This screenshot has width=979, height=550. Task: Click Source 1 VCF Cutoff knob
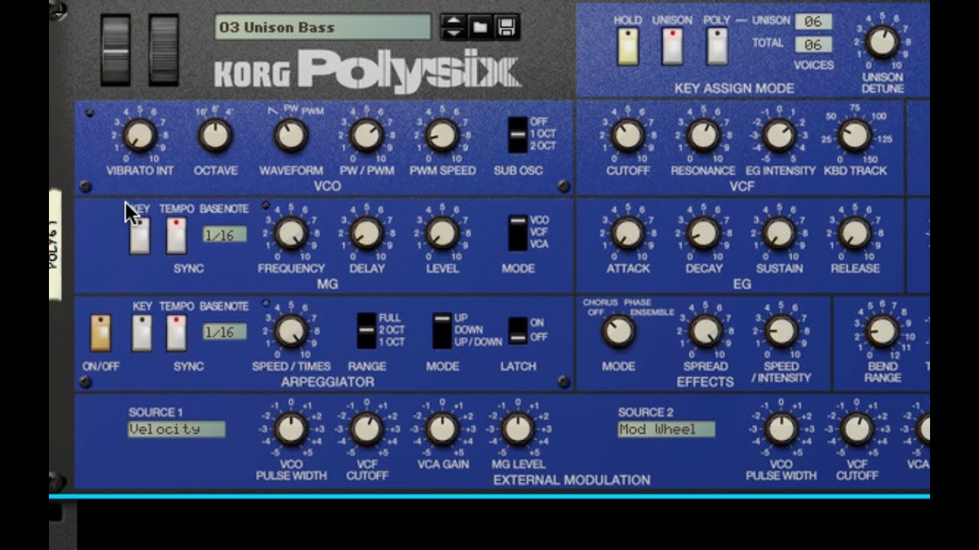tap(366, 429)
